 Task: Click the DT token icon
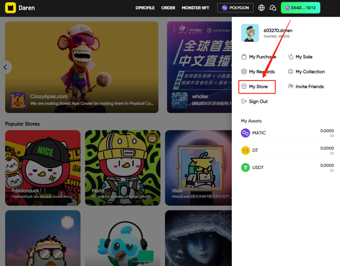pos(245,150)
